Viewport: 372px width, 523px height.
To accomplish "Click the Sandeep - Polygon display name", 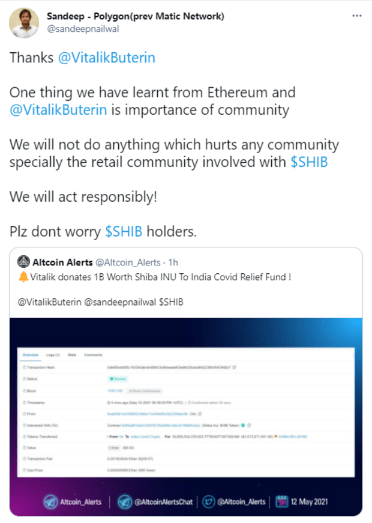I will (x=135, y=16).
